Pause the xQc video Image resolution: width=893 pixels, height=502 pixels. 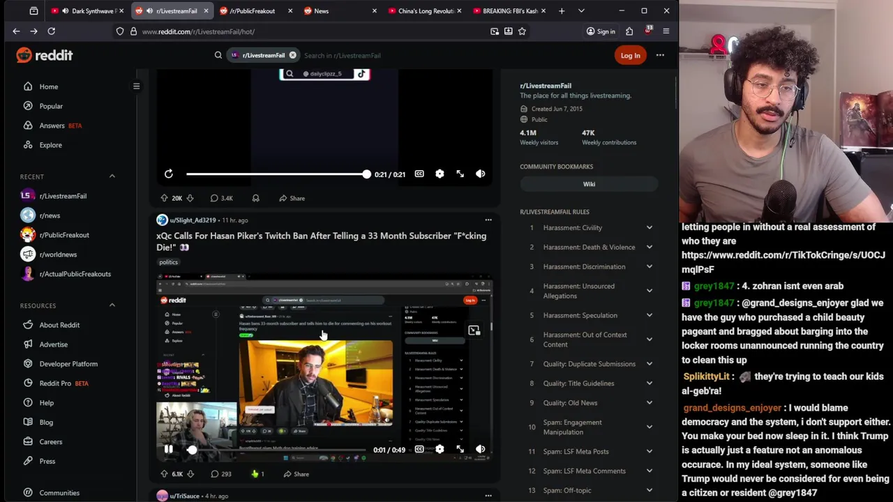168,450
